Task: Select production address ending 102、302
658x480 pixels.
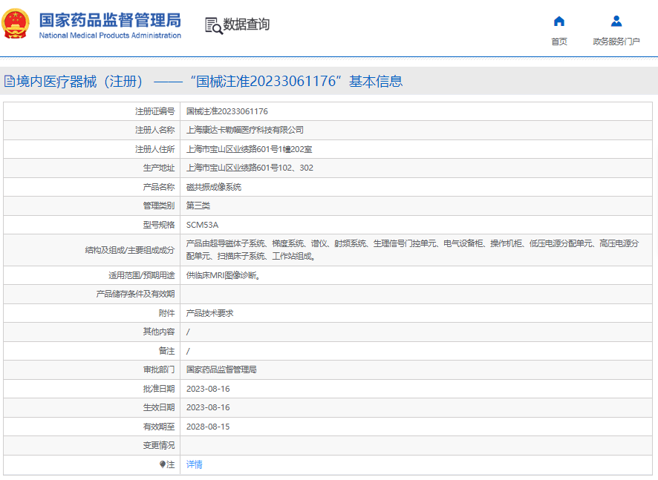Action: click(250, 168)
